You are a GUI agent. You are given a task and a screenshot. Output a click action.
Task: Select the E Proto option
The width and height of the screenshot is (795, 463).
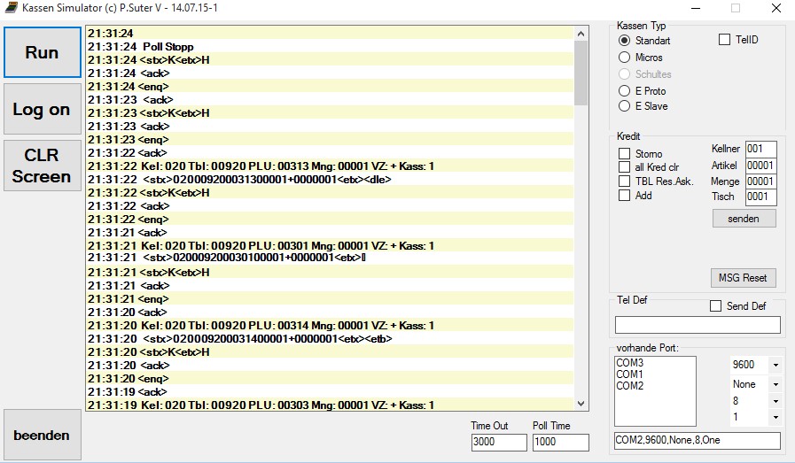tap(624, 91)
